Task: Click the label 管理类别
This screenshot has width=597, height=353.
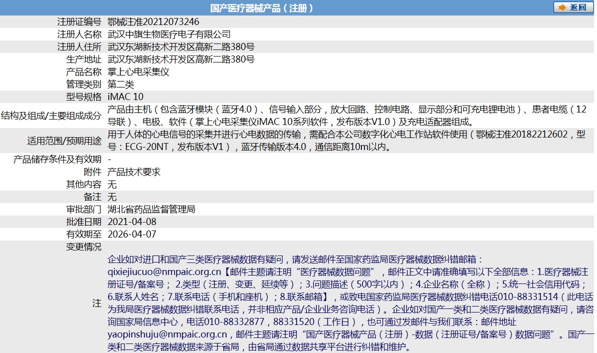Action: point(84,84)
